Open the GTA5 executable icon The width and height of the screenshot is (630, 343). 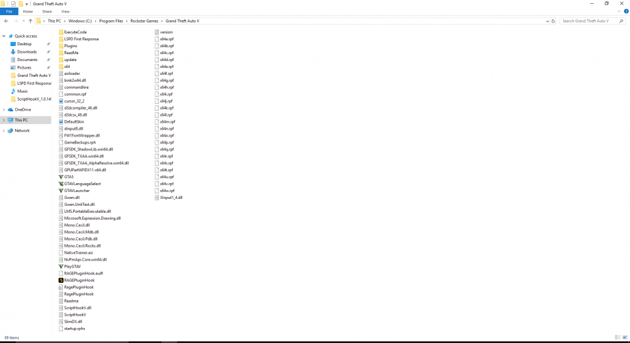coord(61,177)
